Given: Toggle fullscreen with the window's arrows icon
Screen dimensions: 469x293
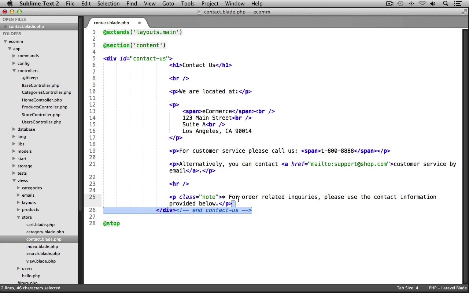Looking at the screenshot, I should point(464,12).
